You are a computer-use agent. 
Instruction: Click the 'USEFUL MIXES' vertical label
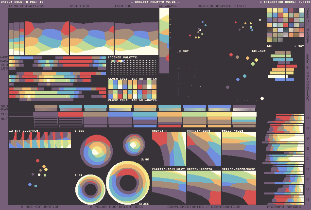point(308,25)
